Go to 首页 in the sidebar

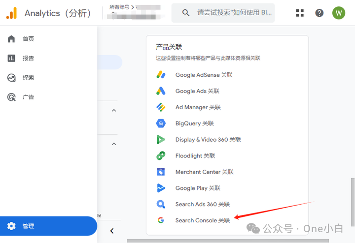(x=28, y=39)
